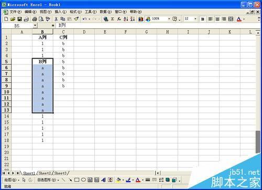Open the 文件 (File) menu

coord(15,12)
